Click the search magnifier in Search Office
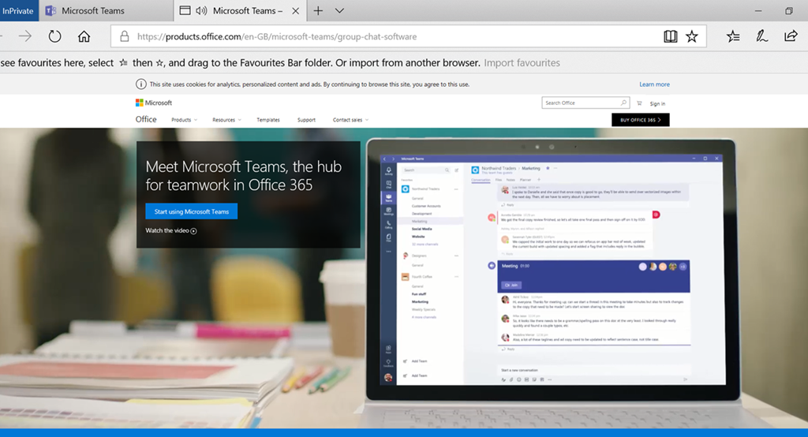Screen dimensions: 808x437 (623, 103)
